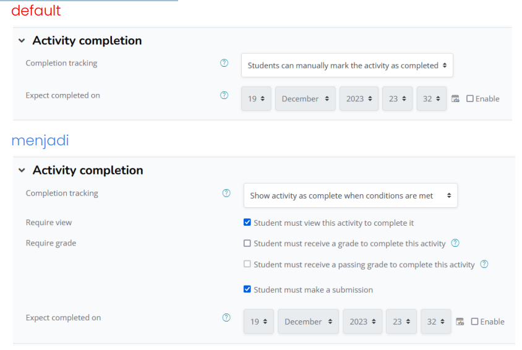522x350 pixels.
Task: Click help icon next to passing grade option
Action: [x=484, y=264]
